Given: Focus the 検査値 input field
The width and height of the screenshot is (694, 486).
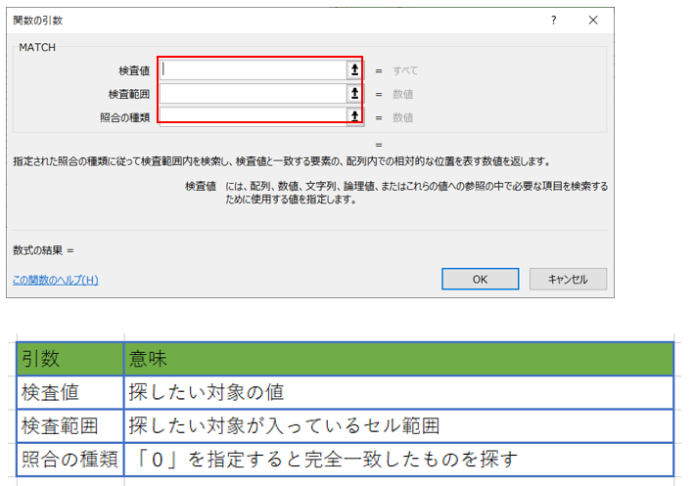Looking at the screenshot, I should 253,69.
